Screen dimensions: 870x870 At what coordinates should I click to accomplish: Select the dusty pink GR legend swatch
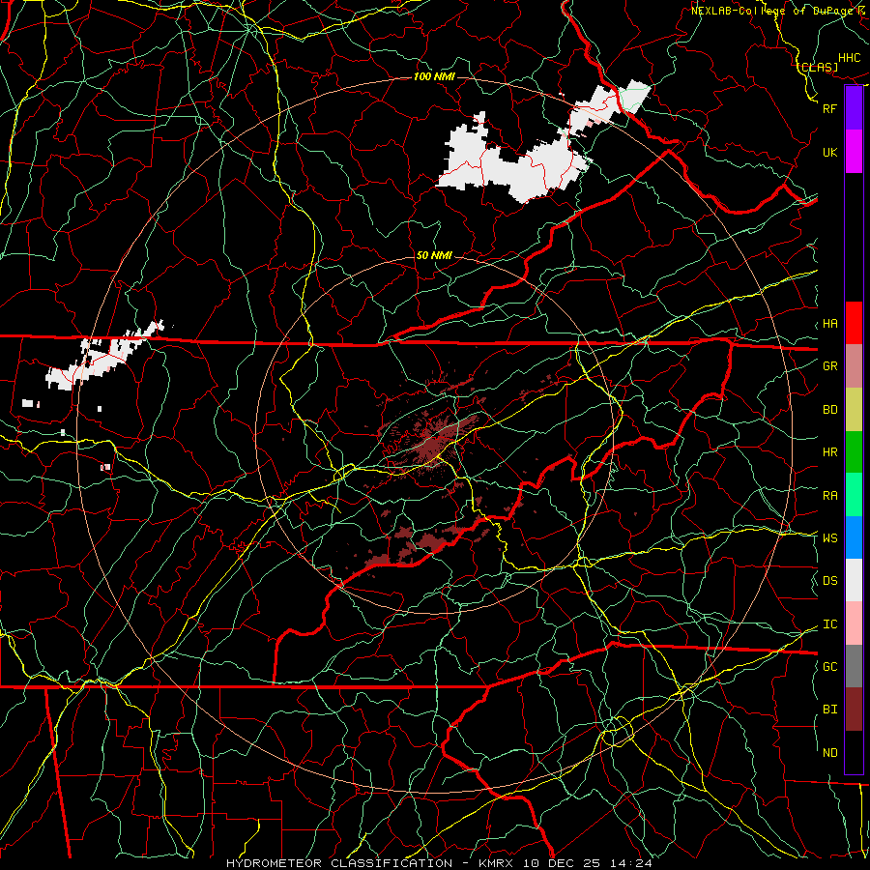(854, 365)
